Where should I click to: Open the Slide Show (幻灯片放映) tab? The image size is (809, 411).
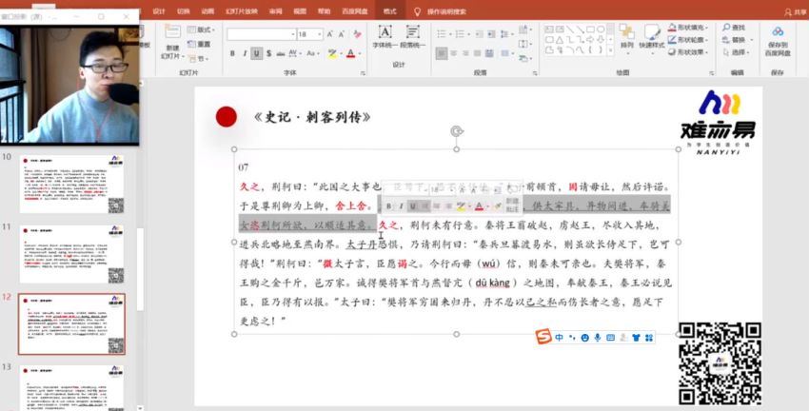[242, 11]
